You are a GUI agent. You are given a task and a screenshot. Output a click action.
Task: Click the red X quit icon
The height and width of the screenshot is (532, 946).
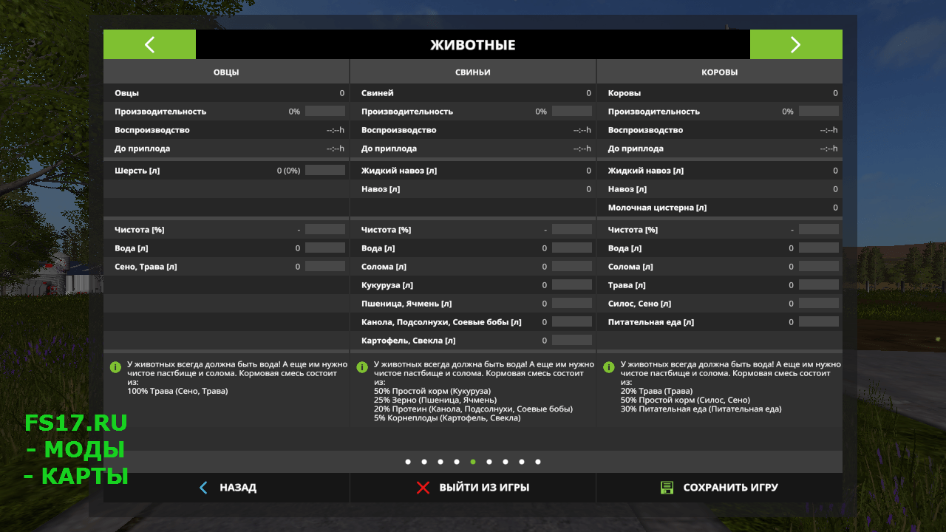[423, 488]
